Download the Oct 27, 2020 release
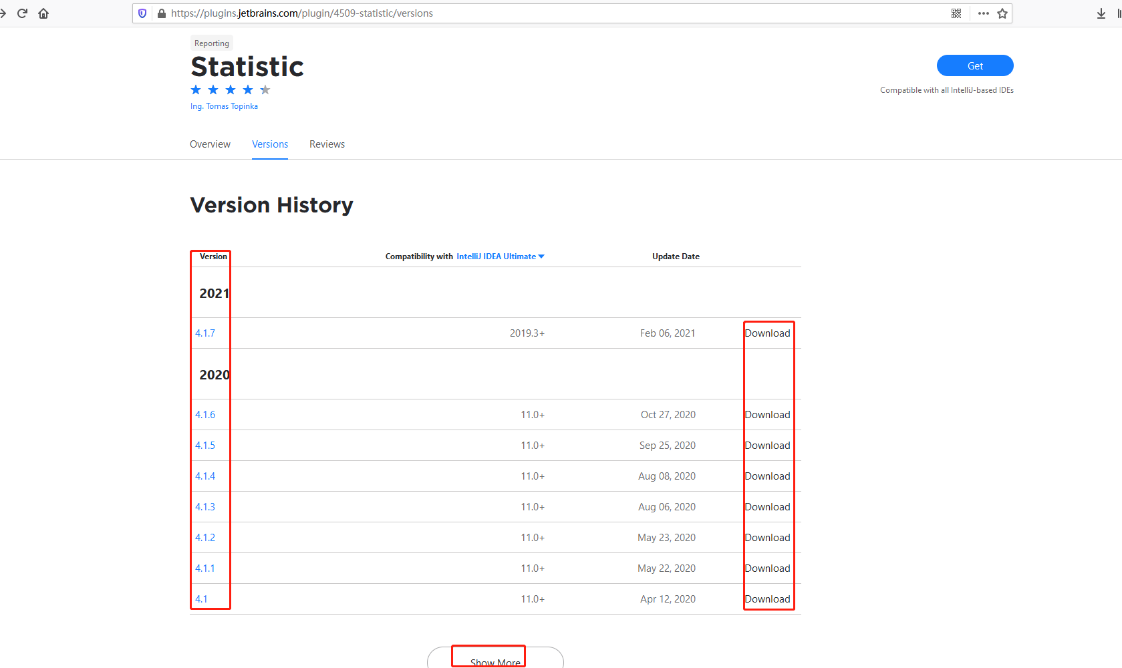The height and width of the screenshot is (668, 1122). pos(768,415)
